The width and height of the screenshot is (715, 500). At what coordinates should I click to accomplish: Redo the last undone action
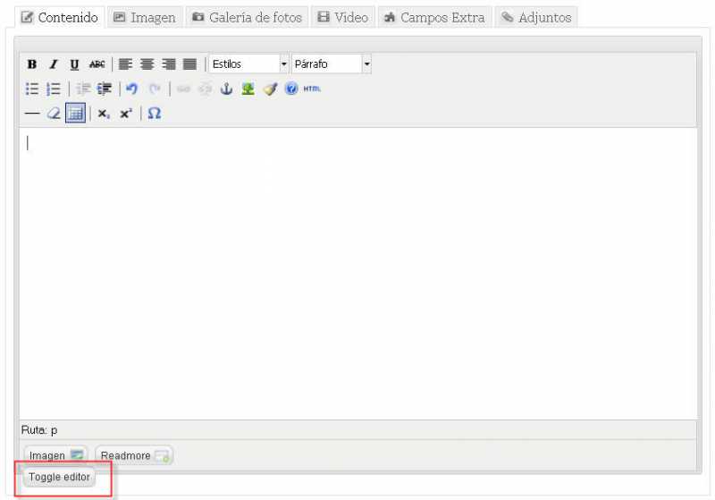155,89
